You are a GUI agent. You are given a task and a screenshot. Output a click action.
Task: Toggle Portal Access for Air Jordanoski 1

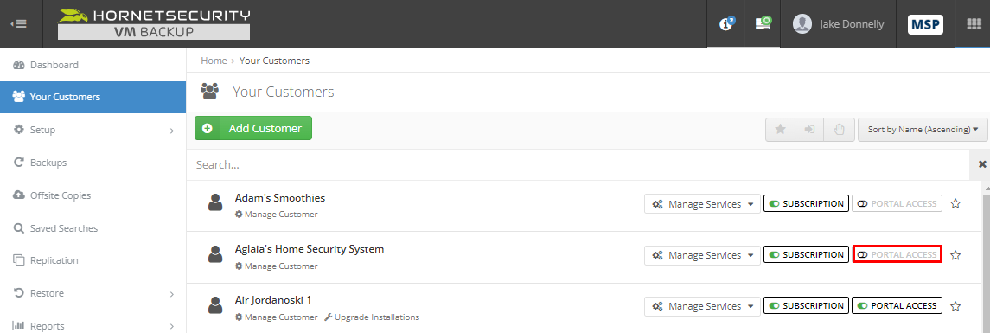pos(897,306)
